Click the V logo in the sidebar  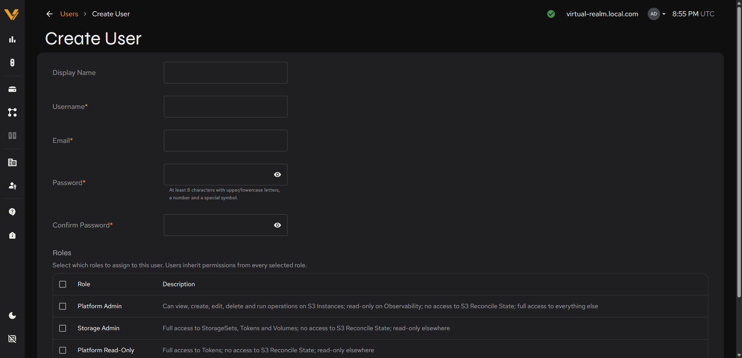pyautogui.click(x=12, y=14)
